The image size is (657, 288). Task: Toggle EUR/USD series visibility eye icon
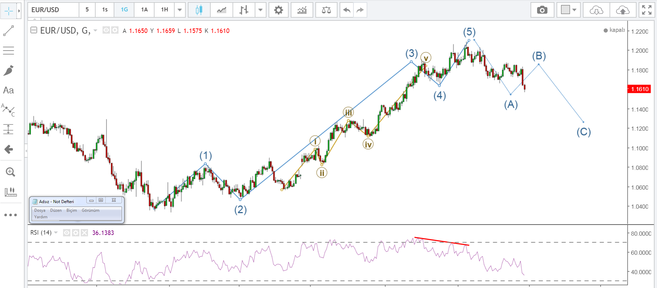click(106, 30)
